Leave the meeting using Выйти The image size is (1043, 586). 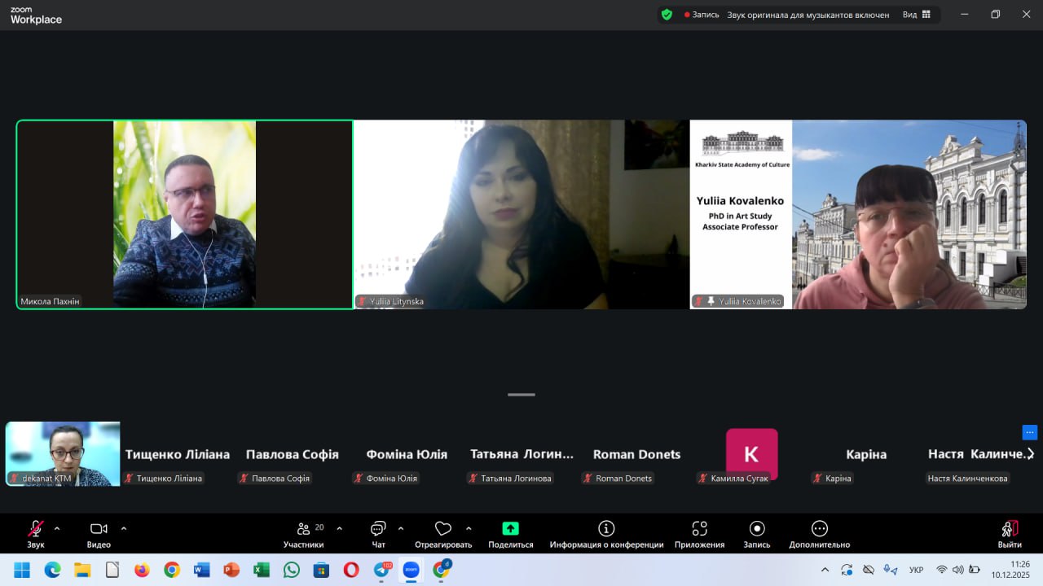click(1009, 529)
